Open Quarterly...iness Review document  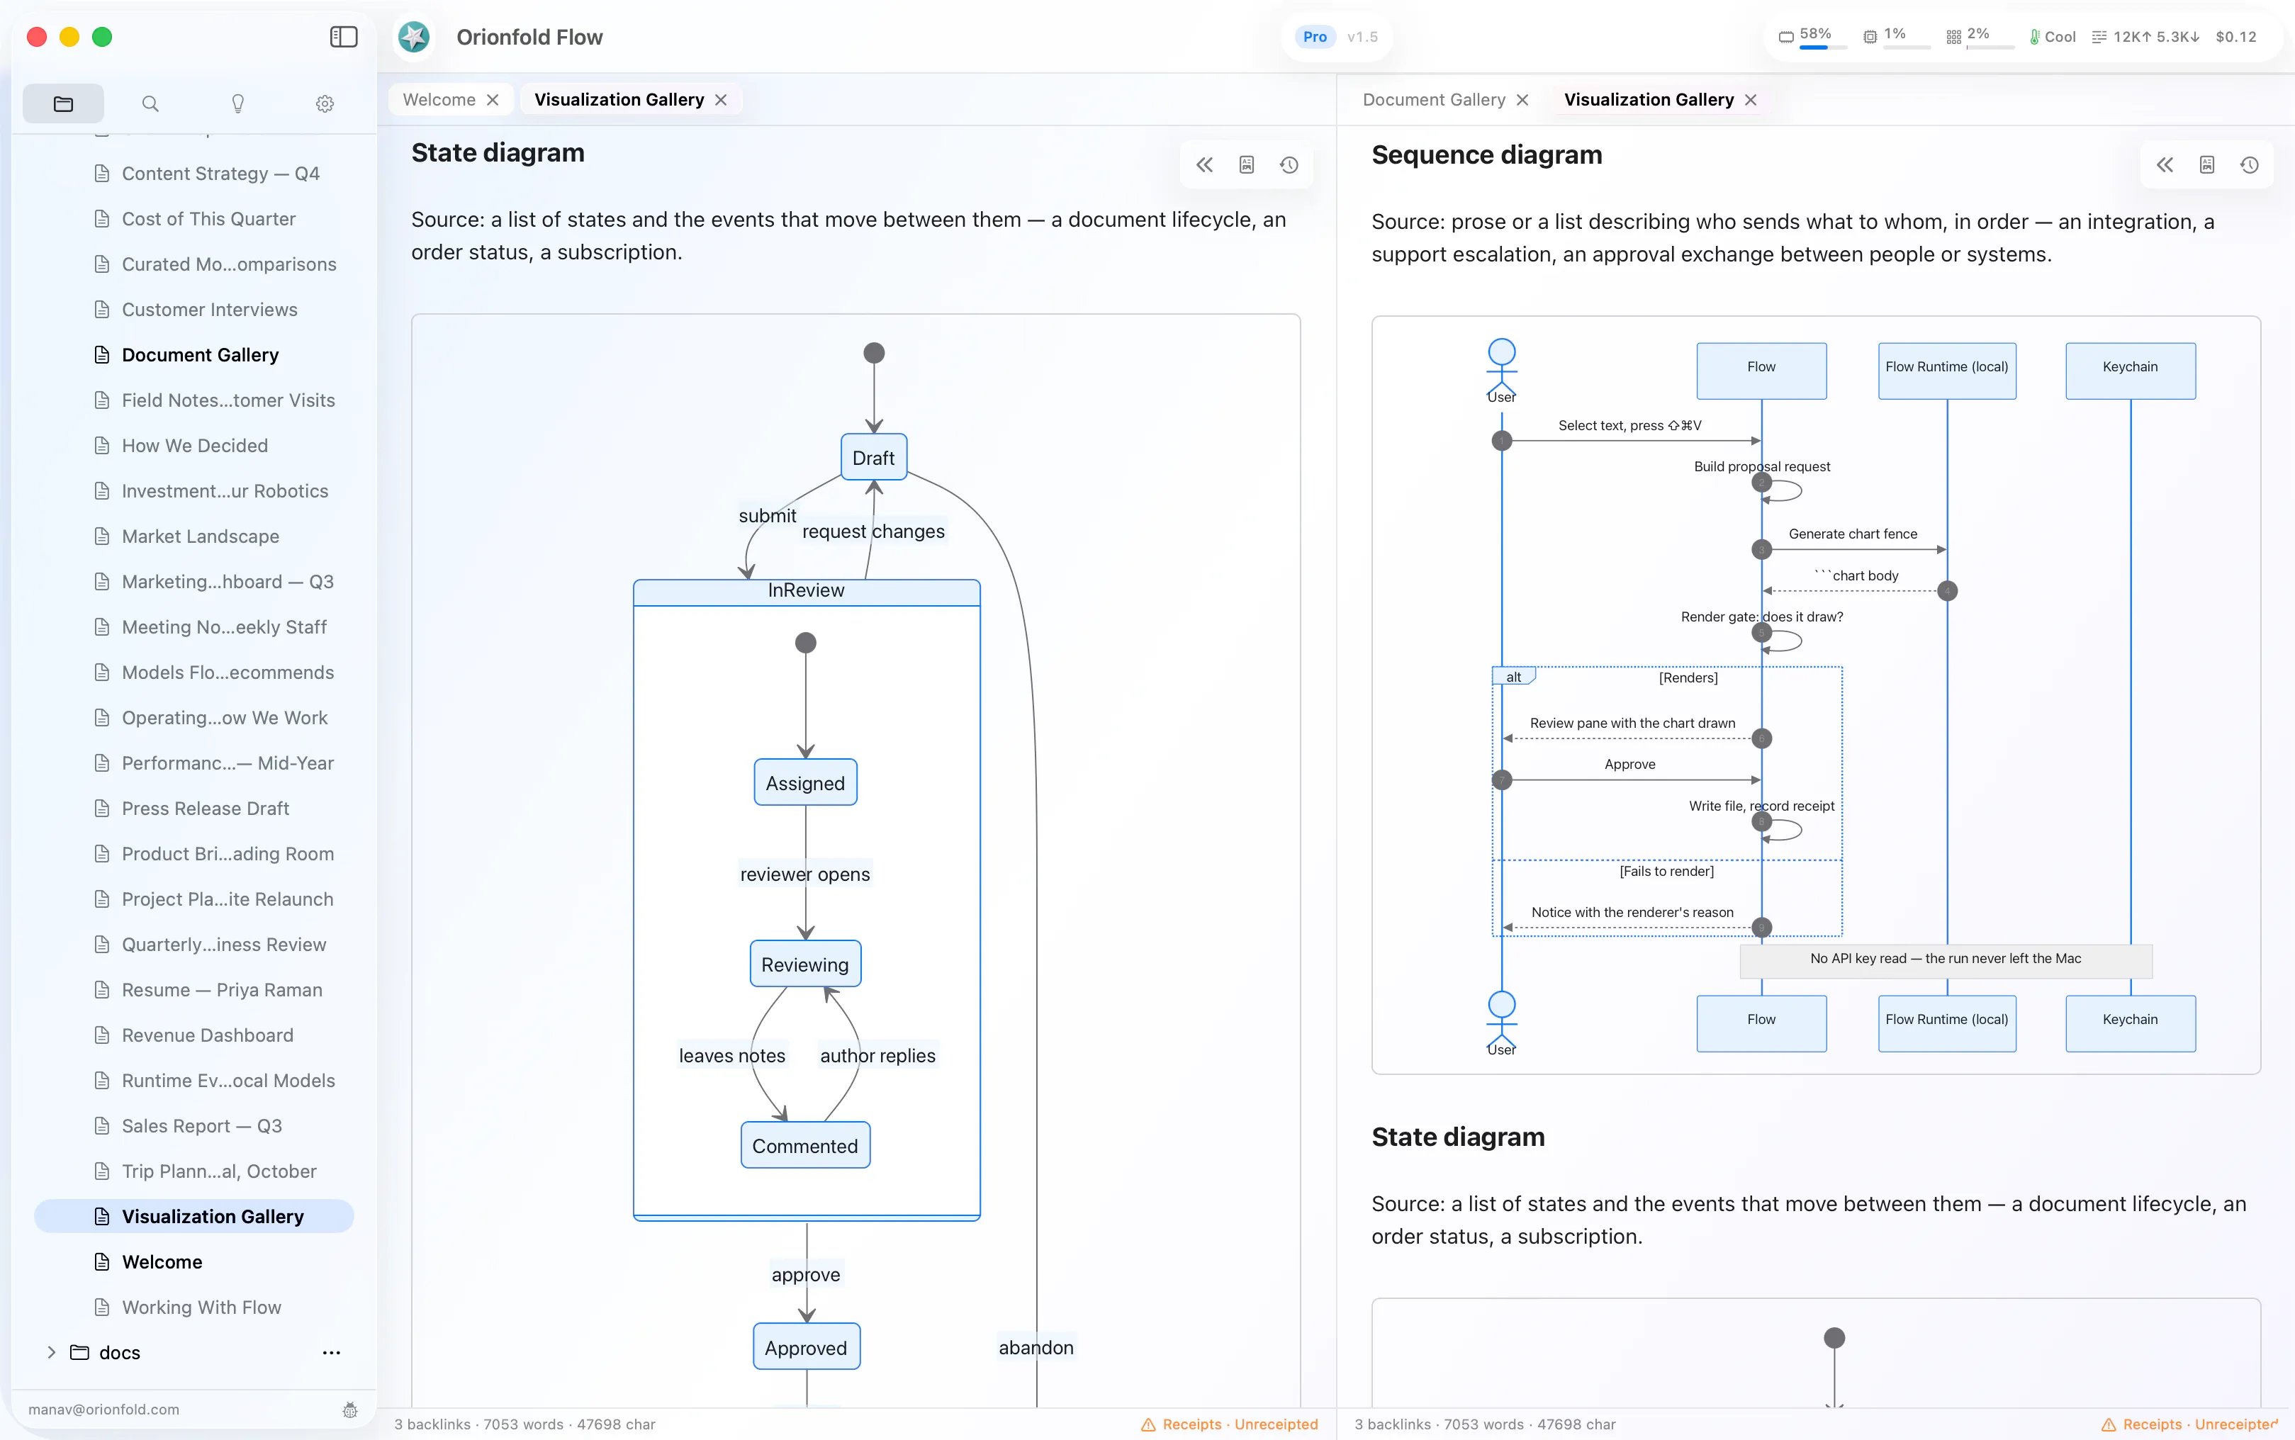point(194,945)
